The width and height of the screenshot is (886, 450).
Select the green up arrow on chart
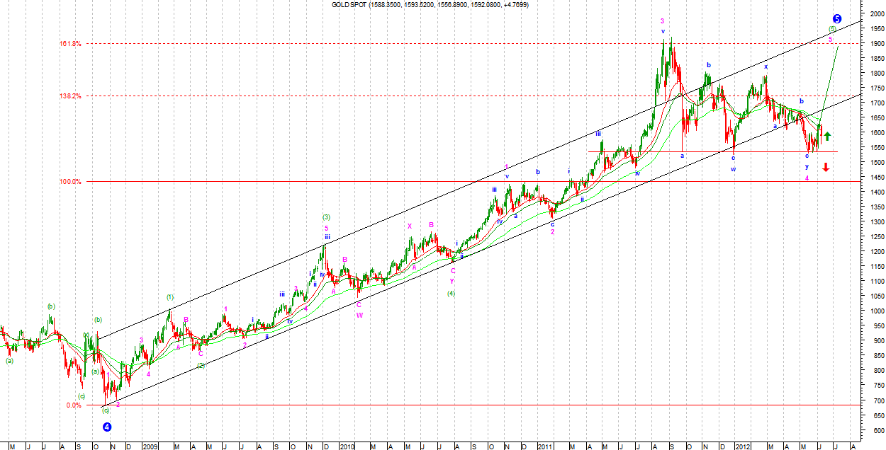pyautogui.click(x=826, y=136)
